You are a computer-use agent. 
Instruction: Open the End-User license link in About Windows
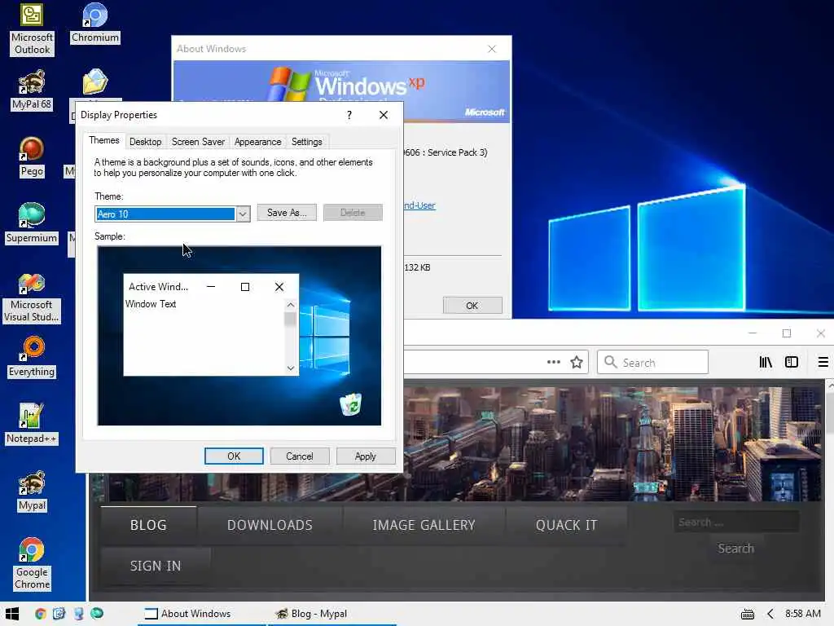419,205
